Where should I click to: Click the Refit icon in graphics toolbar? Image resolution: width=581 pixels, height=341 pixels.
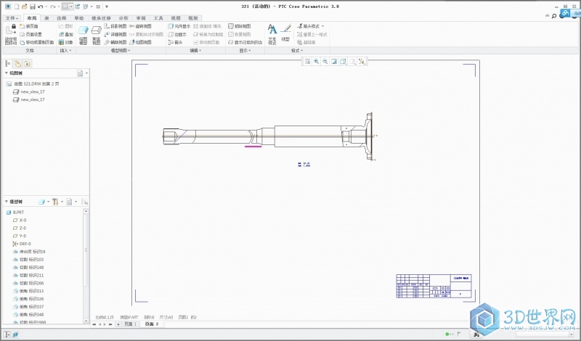(307, 62)
